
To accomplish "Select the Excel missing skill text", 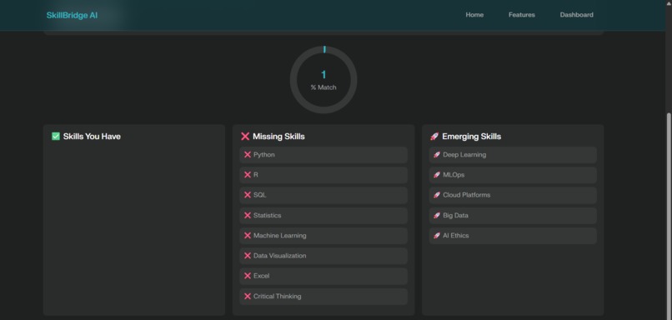I will point(262,276).
